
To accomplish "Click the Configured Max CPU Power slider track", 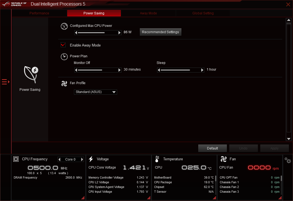I will tap(98, 33).
